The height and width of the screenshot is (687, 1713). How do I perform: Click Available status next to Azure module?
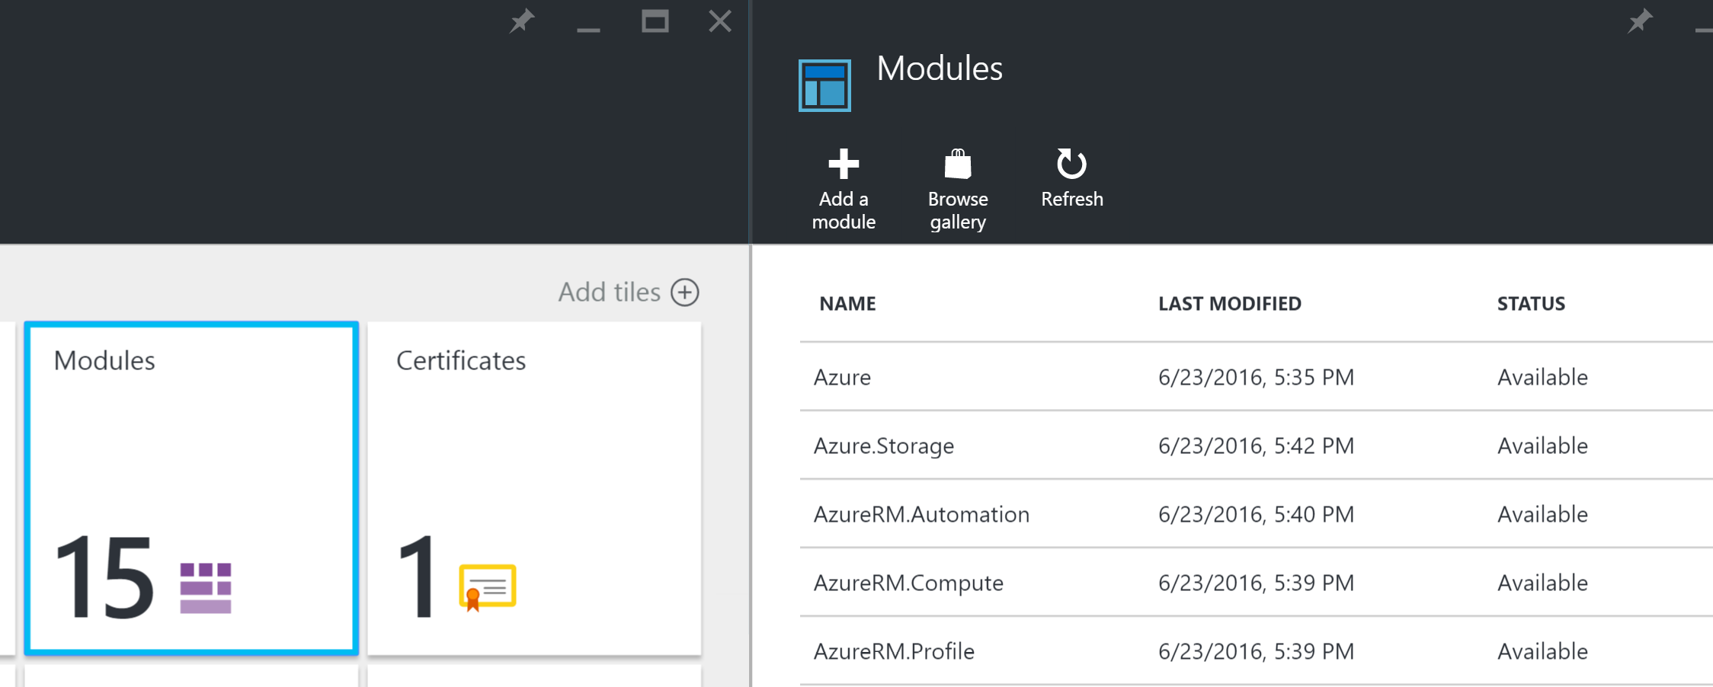point(1542,377)
